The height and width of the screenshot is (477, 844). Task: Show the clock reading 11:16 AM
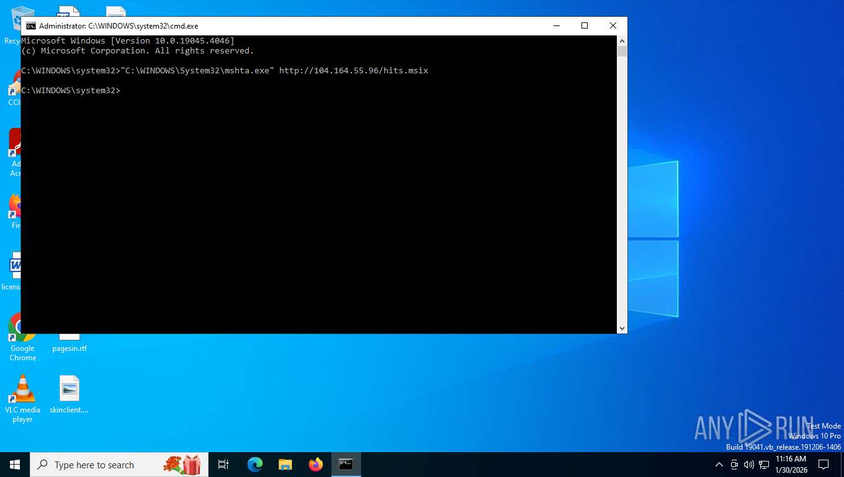coord(791,459)
